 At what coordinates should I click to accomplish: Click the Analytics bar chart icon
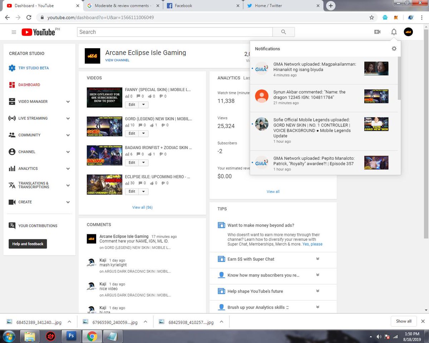(12, 169)
